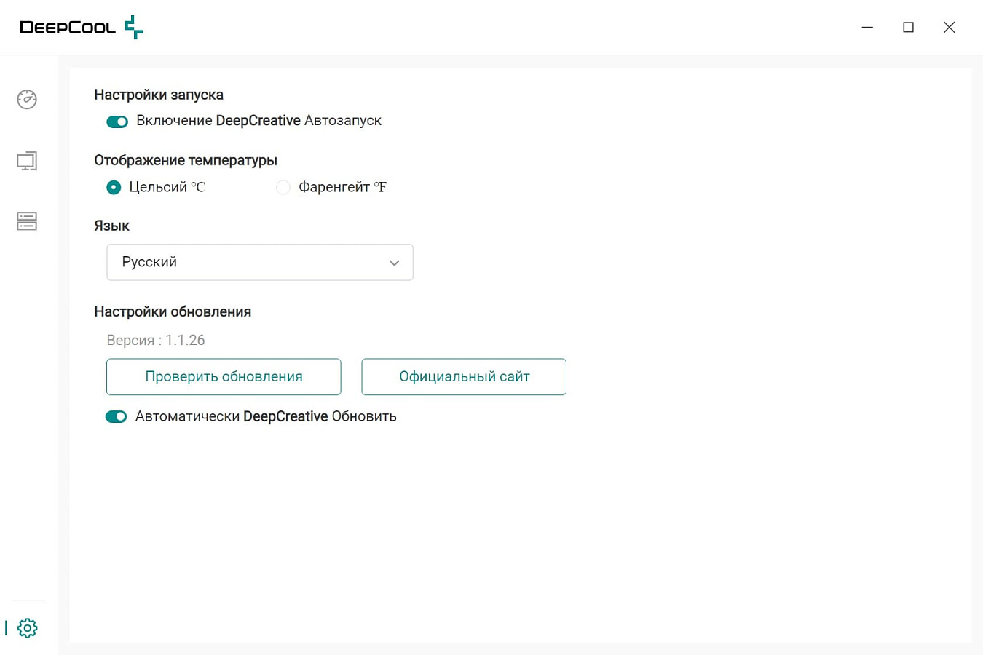Click the Настройки обновления heading
The height and width of the screenshot is (655, 983).
(x=173, y=311)
